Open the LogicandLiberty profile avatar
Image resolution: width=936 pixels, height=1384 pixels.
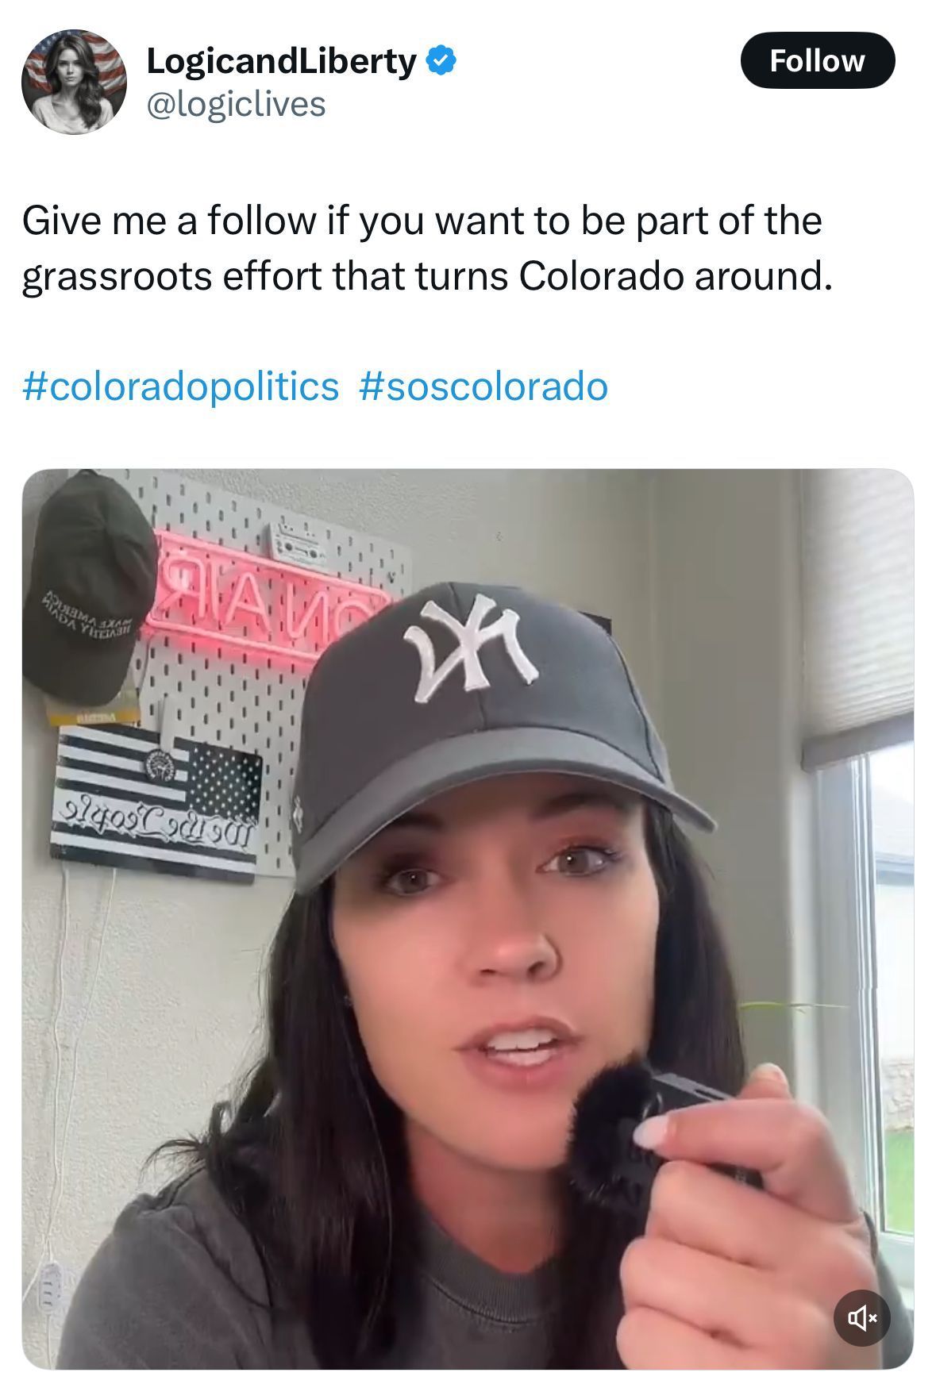(x=74, y=82)
